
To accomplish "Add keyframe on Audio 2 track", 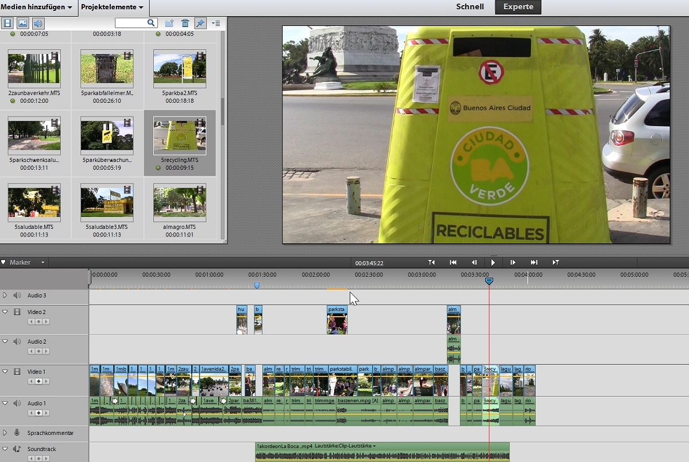I will pos(38,351).
